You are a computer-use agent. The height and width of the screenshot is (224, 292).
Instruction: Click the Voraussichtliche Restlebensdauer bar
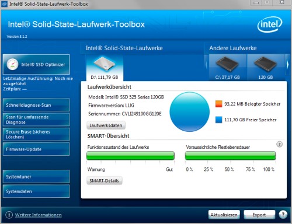point(231,156)
